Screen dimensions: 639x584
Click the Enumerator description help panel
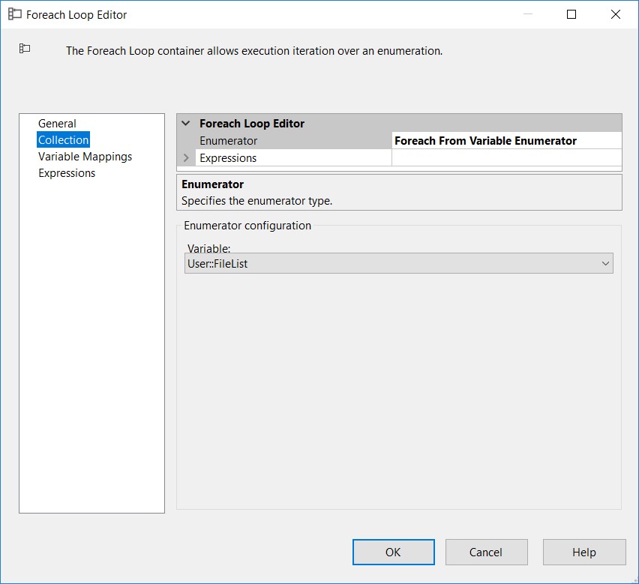click(399, 193)
